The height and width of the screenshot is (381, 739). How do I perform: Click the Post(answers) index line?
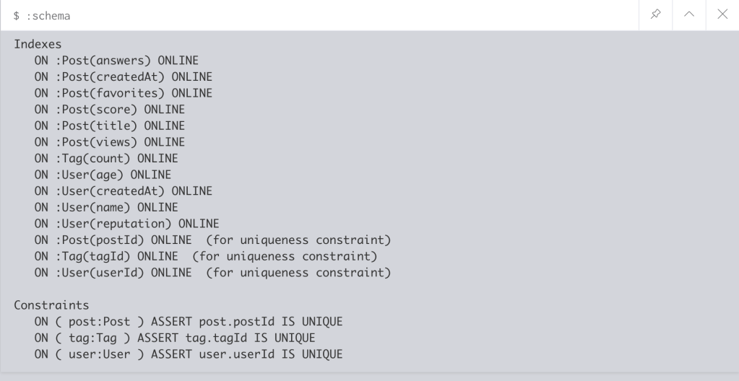tap(116, 61)
